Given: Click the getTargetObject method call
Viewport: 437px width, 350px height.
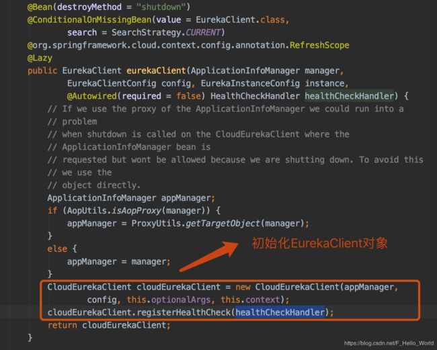Looking at the screenshot, I should pyautogui.click(x=223, y=223).
